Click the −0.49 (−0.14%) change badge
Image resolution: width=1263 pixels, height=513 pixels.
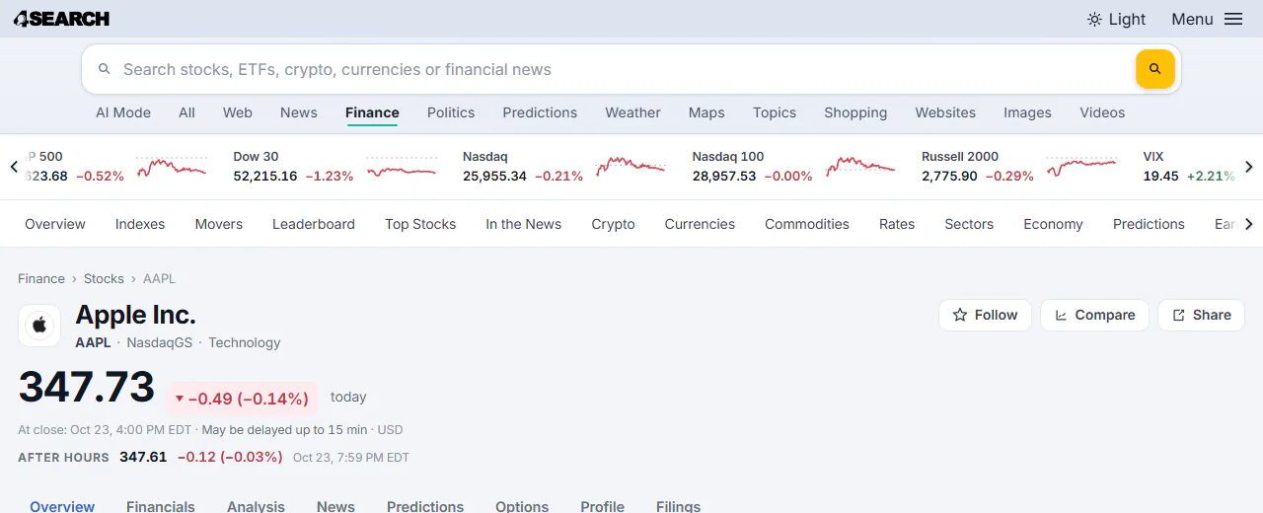point(242,399)
